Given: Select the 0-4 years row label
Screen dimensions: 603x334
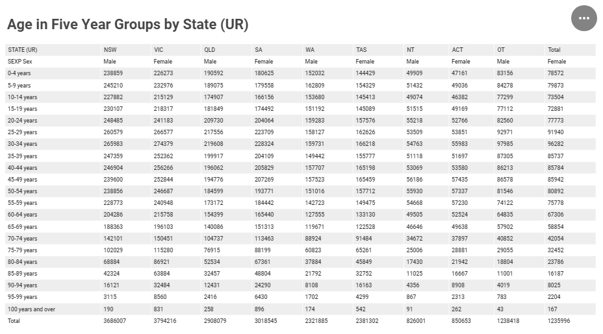Looking at the screenshot, I should tap(19, 73).
